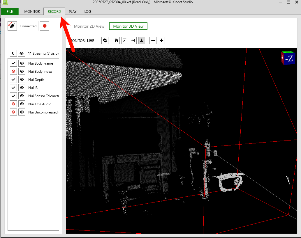Toggle visibility of Nui Title Audio
301x238 pixels.
click(x=22, y=104)
